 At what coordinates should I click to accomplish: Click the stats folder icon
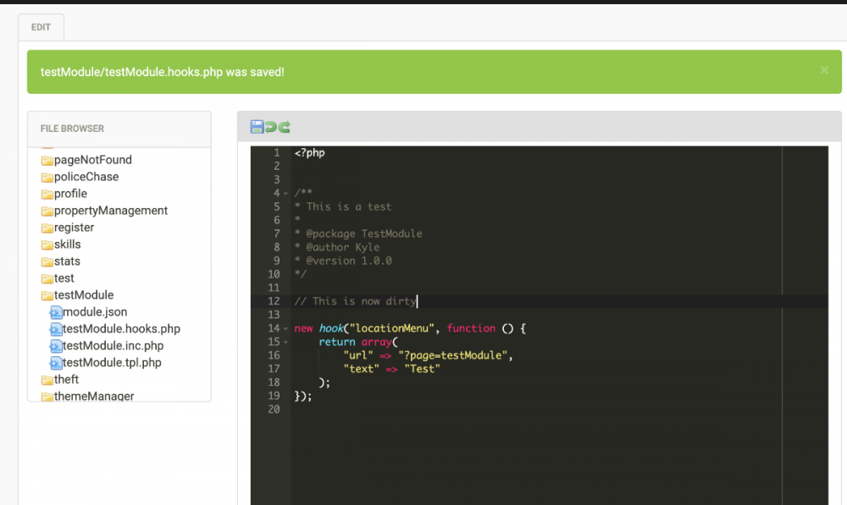47,261
